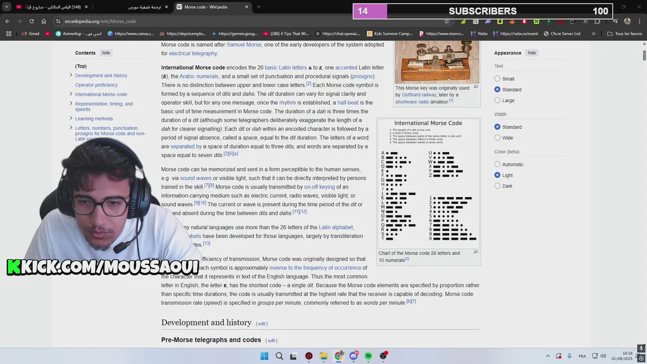This screenshot has width=647, height=364.
Task: Open Tous les favoris bookmarks folder
Action: (625, 33)
